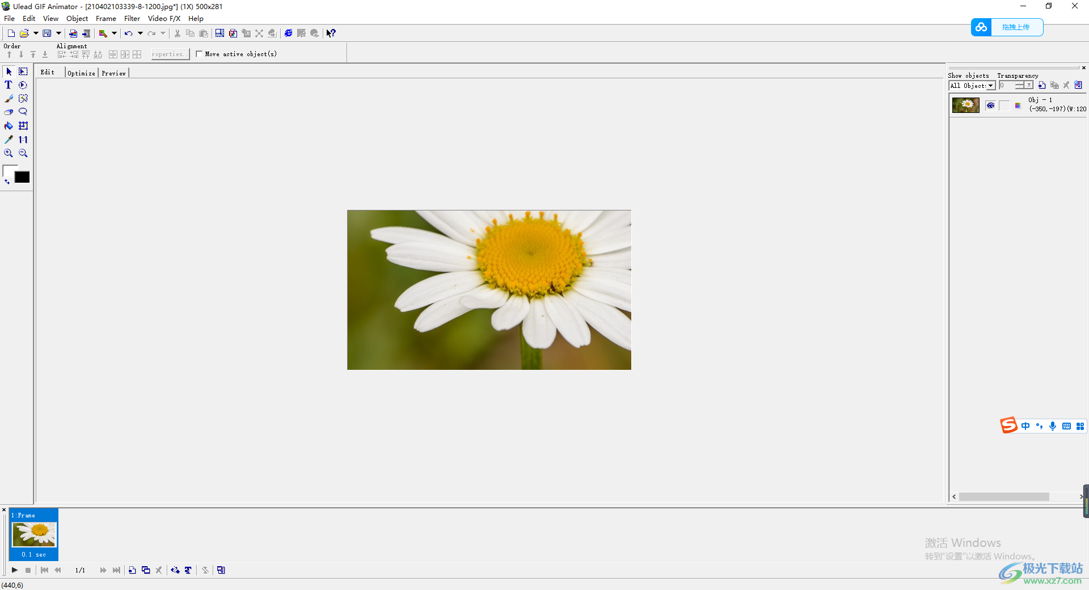The height and width of the screenshot is (590, 1089).
Task: Expand the dropdown arrow next to Undo
Action: (140, 33)
